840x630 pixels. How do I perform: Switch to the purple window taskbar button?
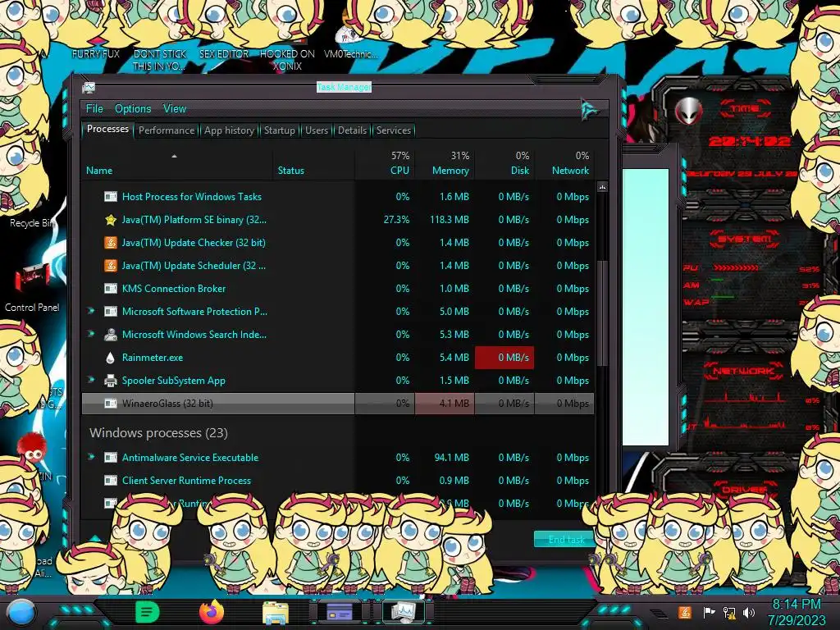tap(339, 612)
